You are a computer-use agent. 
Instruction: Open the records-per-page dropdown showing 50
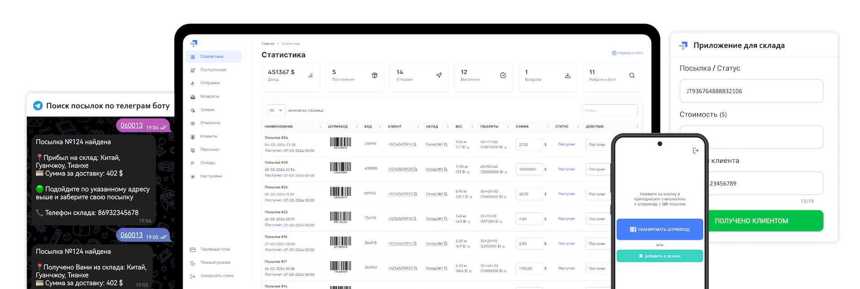click(276, 111)
